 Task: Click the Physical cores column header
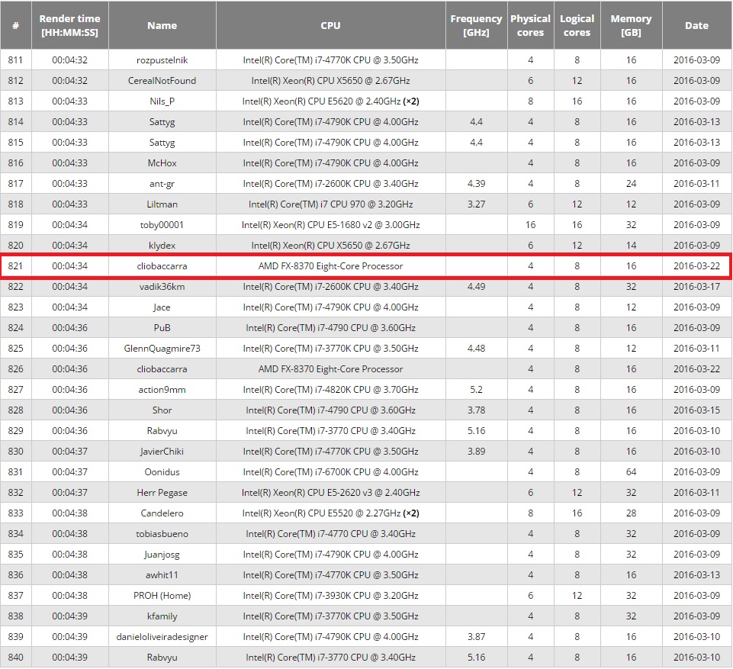pos(530,25)
